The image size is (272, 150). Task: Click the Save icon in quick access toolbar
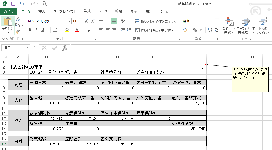tap(13, 4)
